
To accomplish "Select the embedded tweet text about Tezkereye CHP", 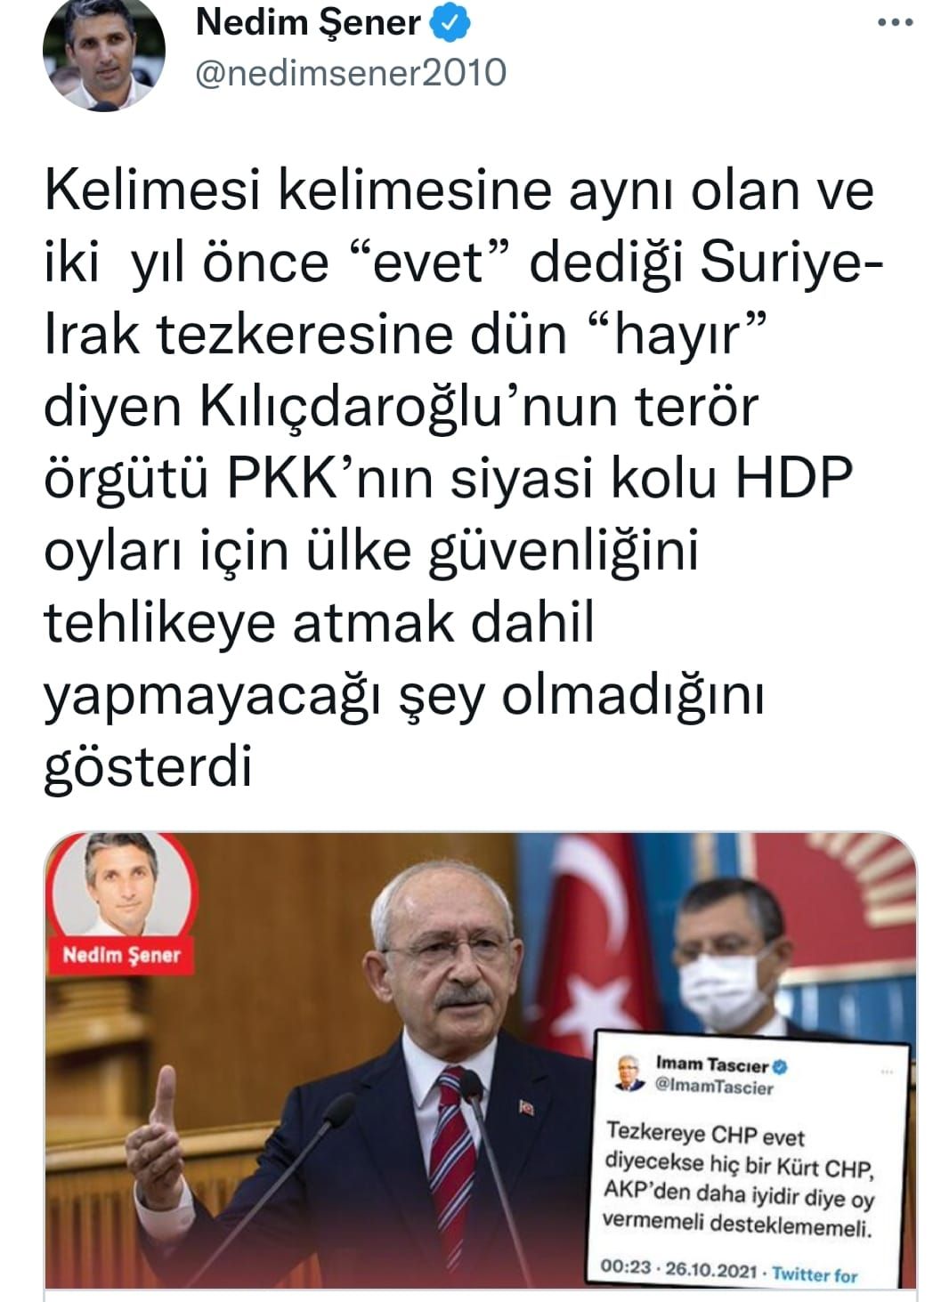I will coord(738,1180).
